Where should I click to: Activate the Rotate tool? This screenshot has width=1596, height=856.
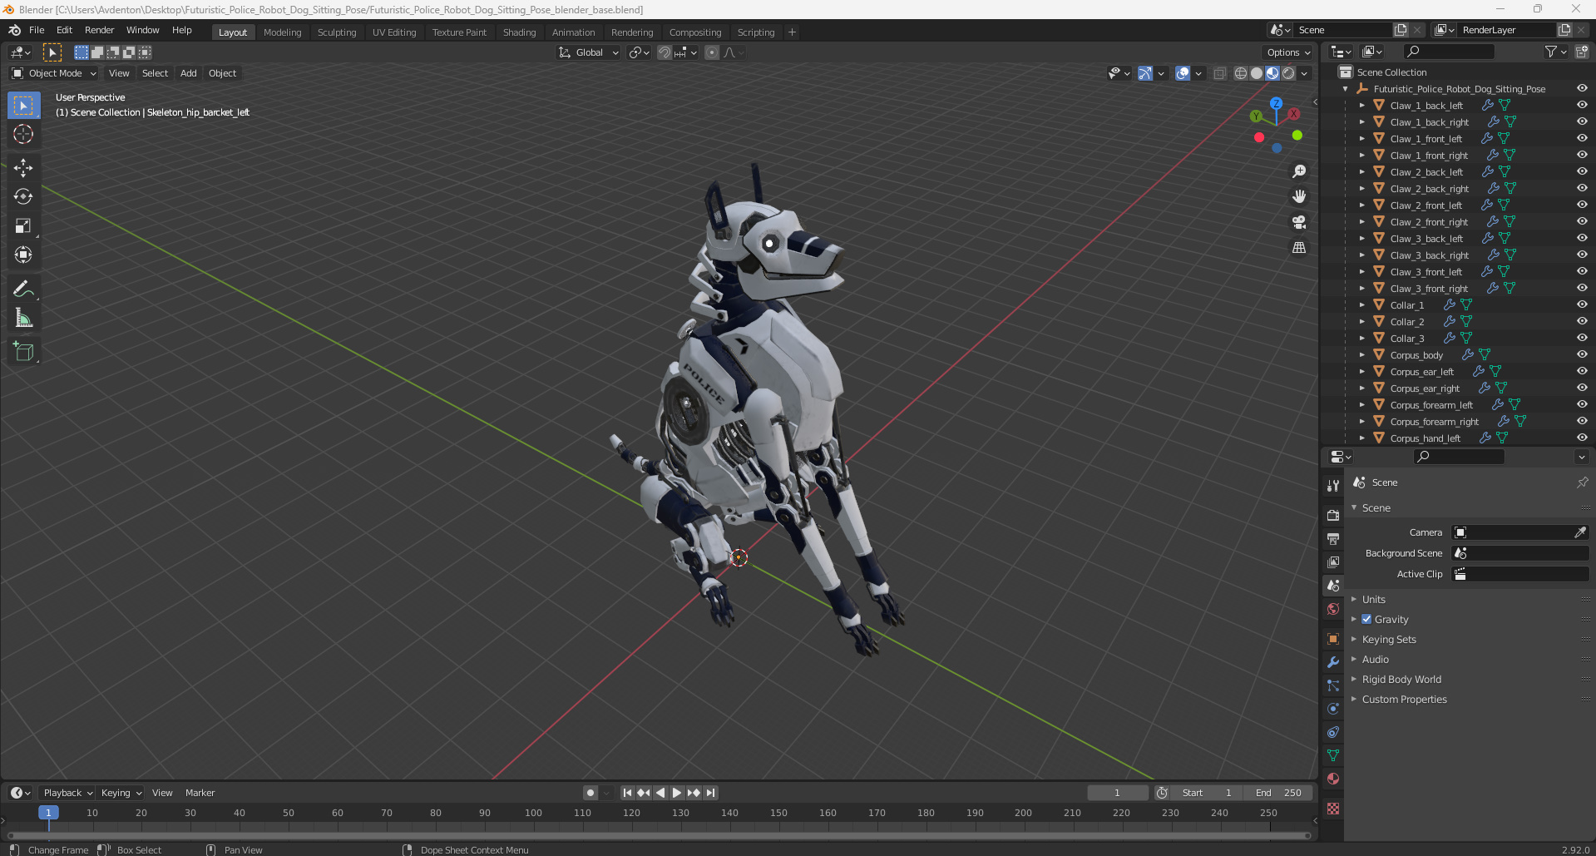[x=23, y=196]
